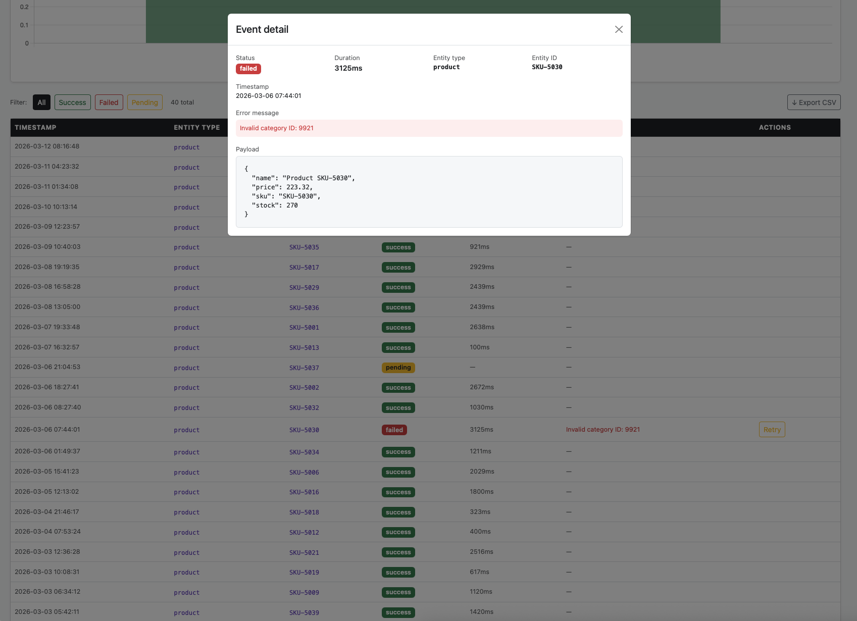This screenshot has height=621, width=857.
Task: Click the success badge on SKU-5035 row
Action: pos(398,247)
